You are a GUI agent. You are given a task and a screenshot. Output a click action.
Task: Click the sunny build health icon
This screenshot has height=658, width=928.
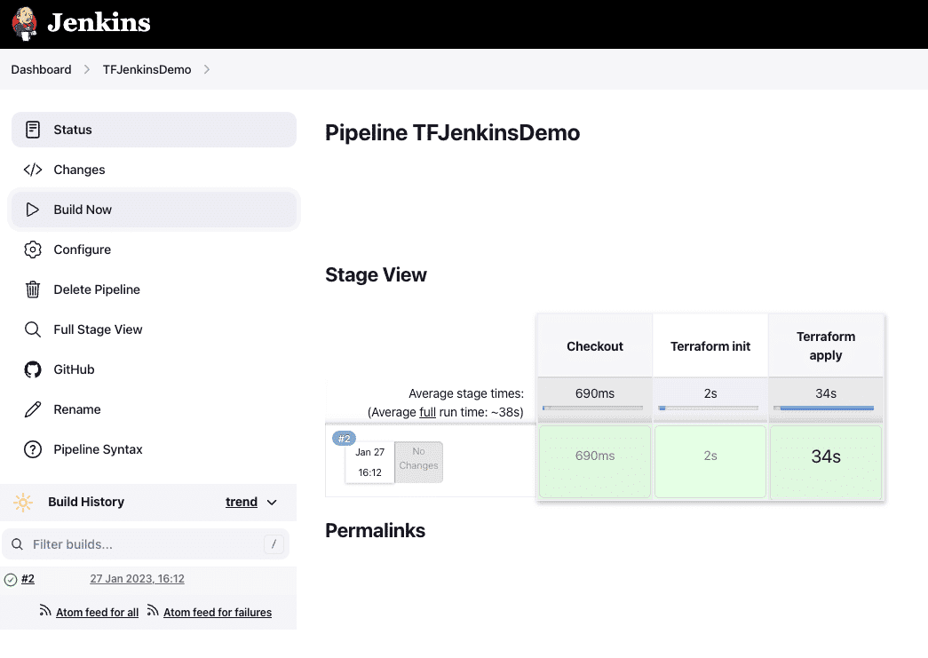(23, 503)
